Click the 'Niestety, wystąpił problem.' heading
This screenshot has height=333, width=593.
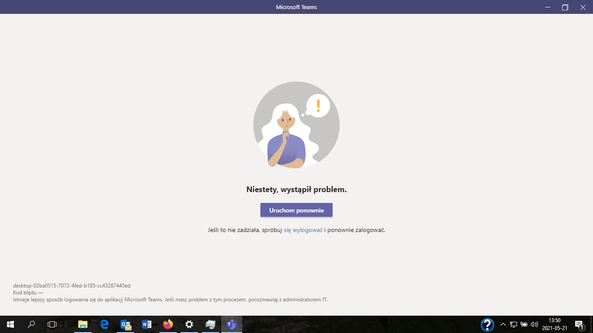pyautogui.click(x=296, y=189)
